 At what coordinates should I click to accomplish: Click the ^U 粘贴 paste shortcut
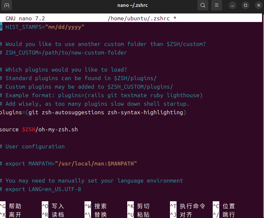coord(139,215)
